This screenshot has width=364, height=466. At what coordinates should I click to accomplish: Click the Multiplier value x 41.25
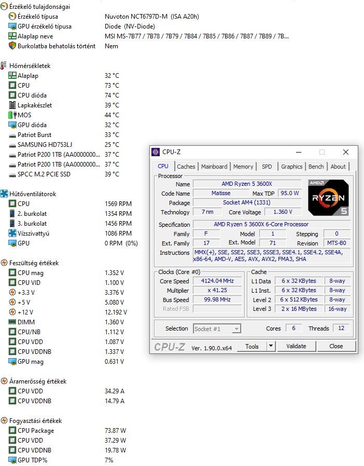(217, 291)
